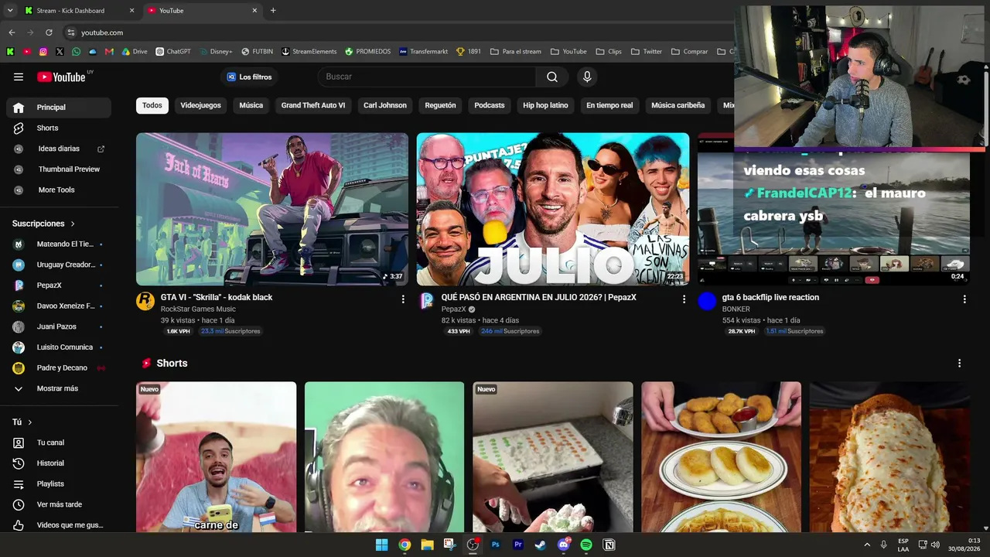Open Tu canal from the sidebar
The width and height of the screenshot is (990, 557).
pyautogui.click(x=59, y=443)
